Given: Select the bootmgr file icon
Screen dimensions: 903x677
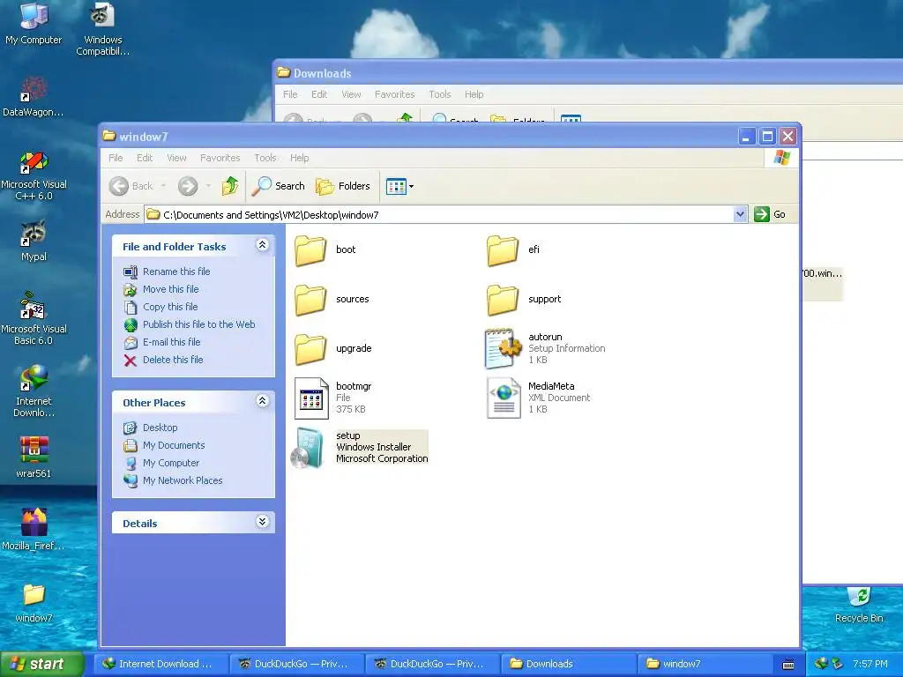Looking at the screenshot, I should [x=311, y=398].
